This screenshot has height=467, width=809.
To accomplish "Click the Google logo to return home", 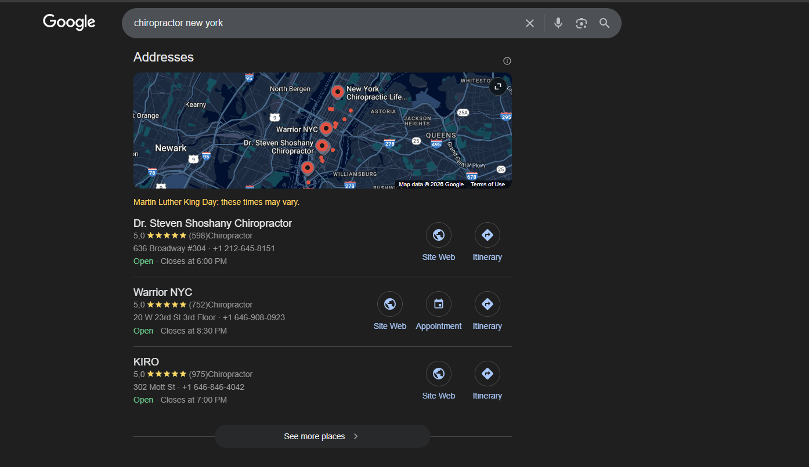I will click(x=68, y=22).
